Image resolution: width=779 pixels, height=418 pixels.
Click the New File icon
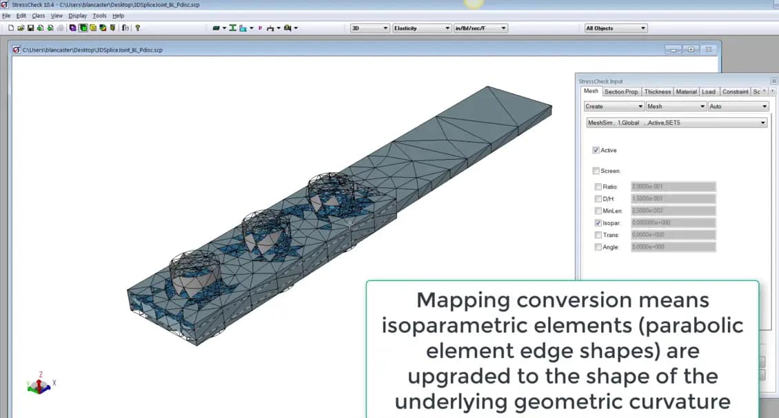coord(11,28)
